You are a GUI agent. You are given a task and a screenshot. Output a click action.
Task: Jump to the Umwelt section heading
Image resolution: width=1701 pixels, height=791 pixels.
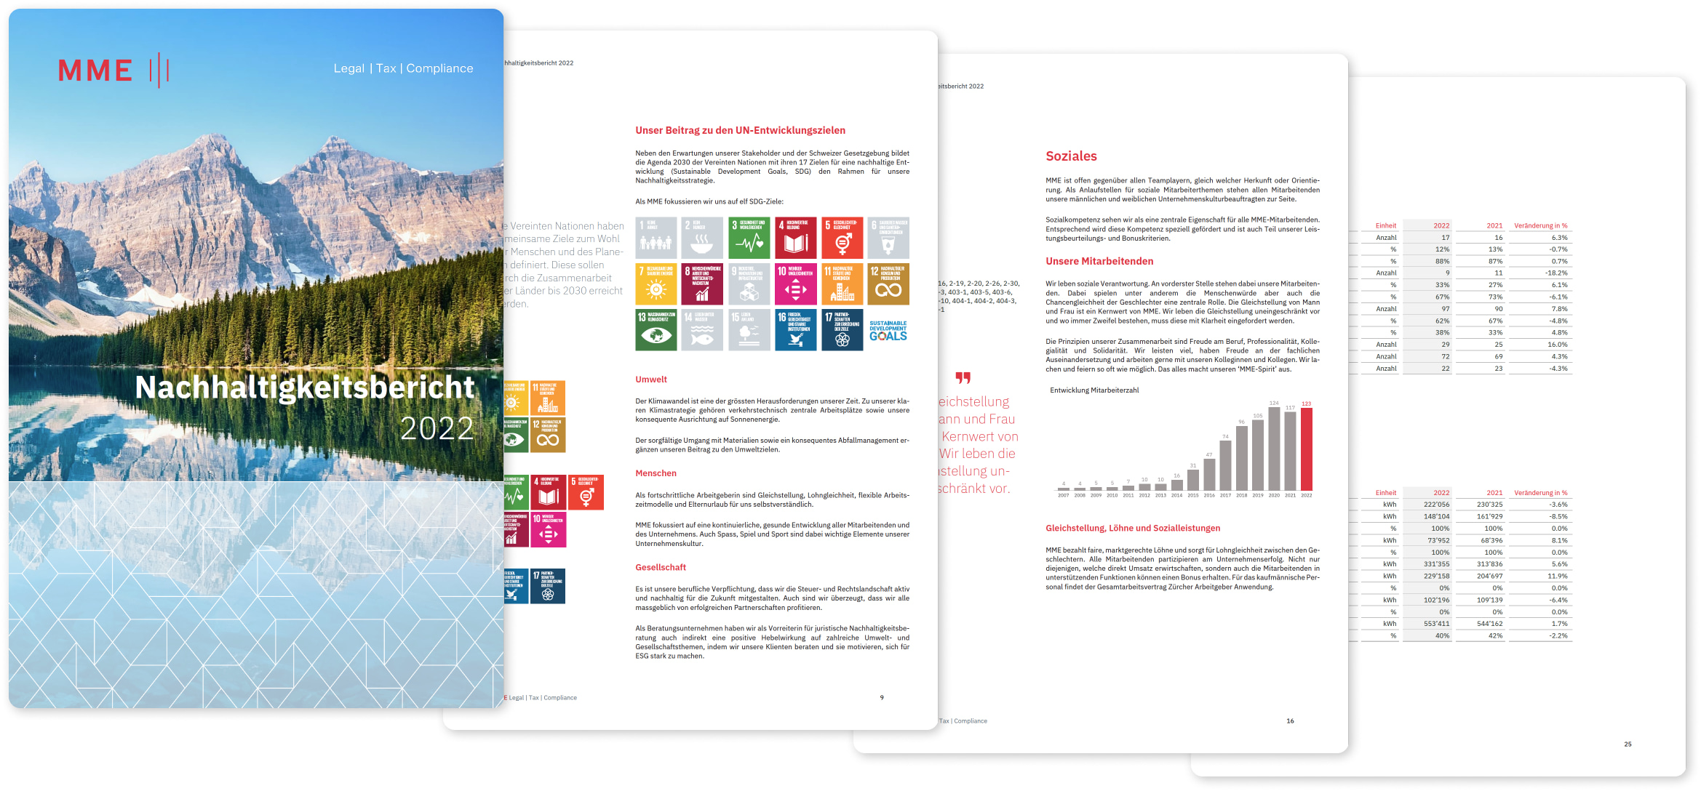click(x=651, y=380)
